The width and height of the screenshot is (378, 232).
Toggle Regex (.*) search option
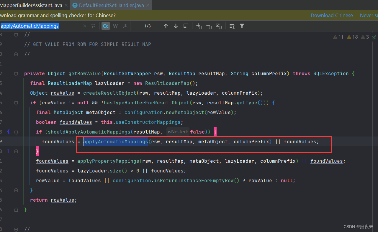[x=125, y=26]
